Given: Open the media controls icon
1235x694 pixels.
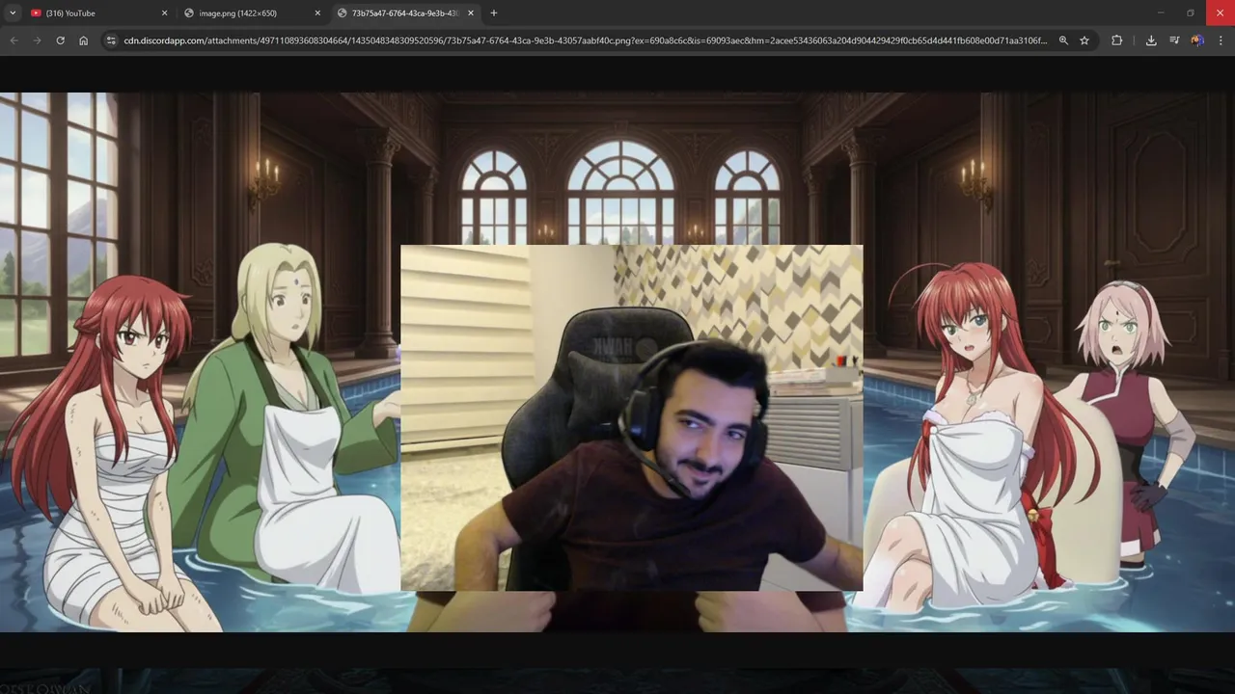Looking at the screenshot, I should click(1174, 40).
